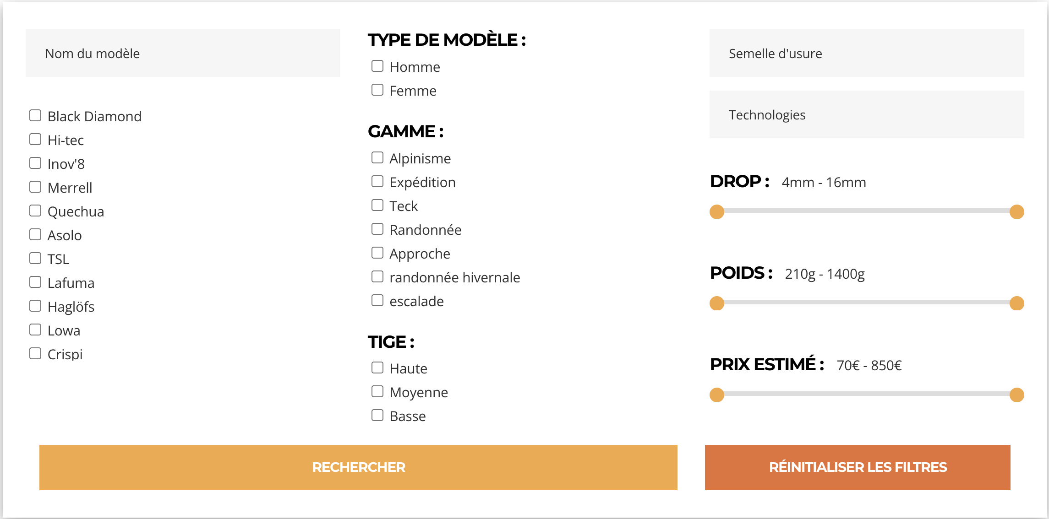
Task: Tick the Basse tige checkbox
Action: (377, 416)
